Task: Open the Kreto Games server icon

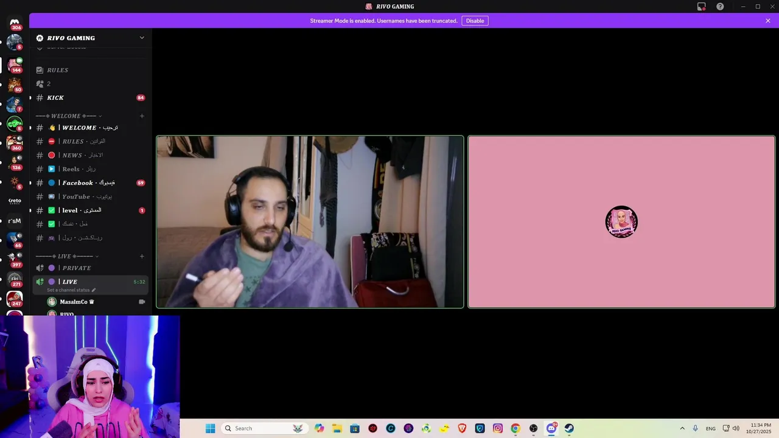Action: [15, 201]
